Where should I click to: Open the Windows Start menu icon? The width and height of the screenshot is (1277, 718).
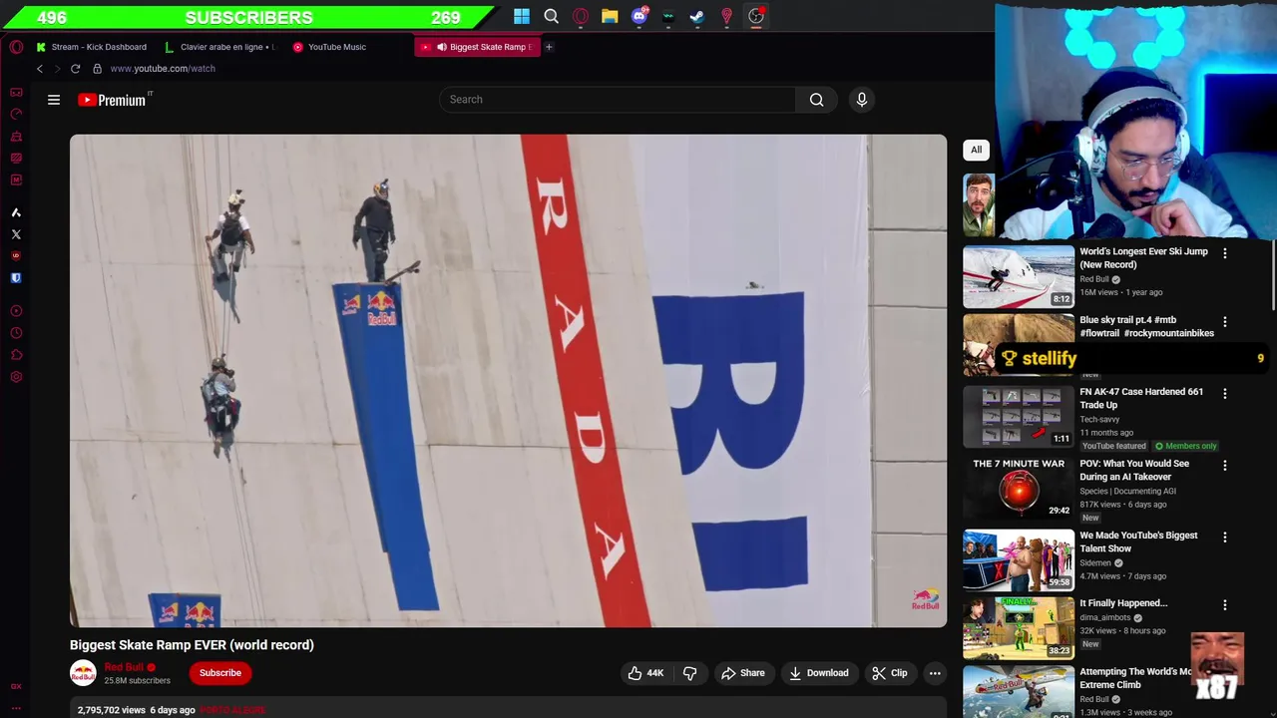pos(522,16)
